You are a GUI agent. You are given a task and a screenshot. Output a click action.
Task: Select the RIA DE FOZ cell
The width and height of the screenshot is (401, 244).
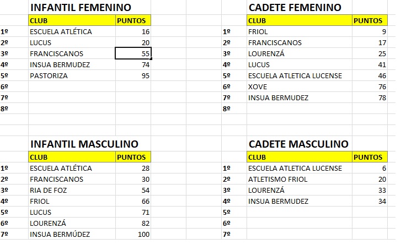(72, 190)
